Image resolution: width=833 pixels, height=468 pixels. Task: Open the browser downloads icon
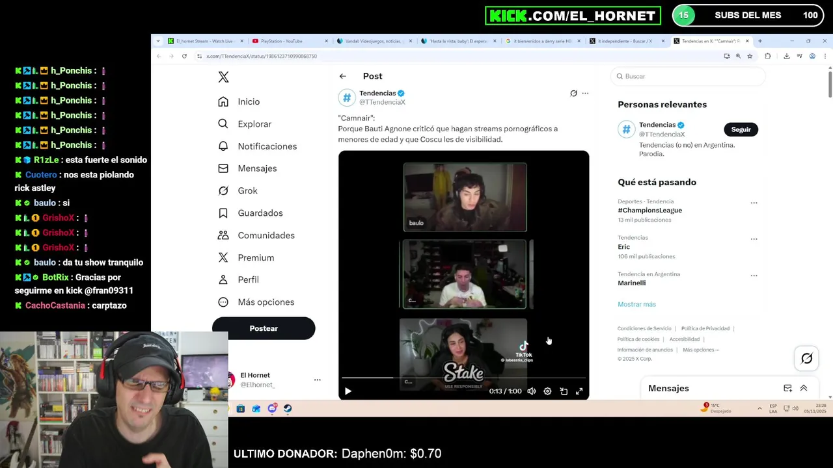pyautogui.click(x=786, y=56)
